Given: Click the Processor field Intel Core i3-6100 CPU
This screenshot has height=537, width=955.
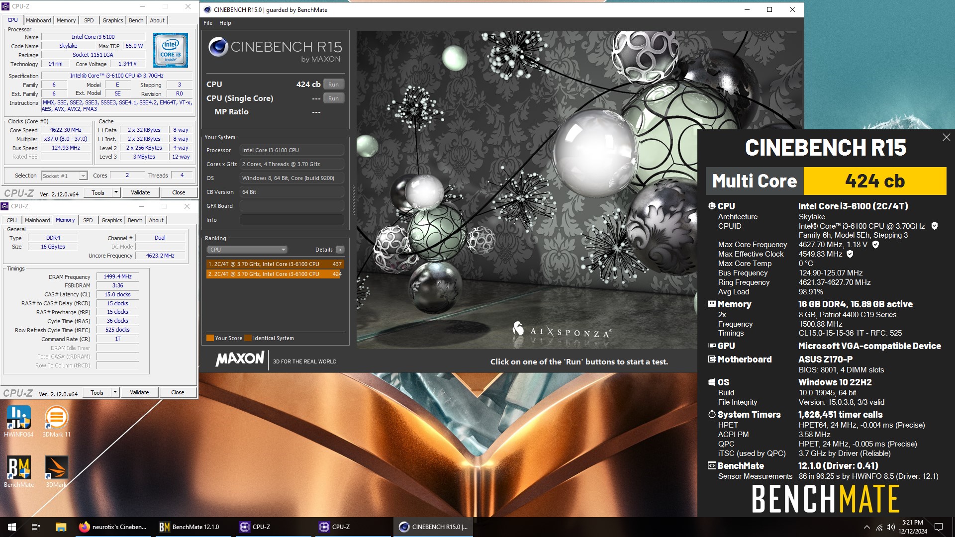Looking at the screenshot, I should 291,150.
